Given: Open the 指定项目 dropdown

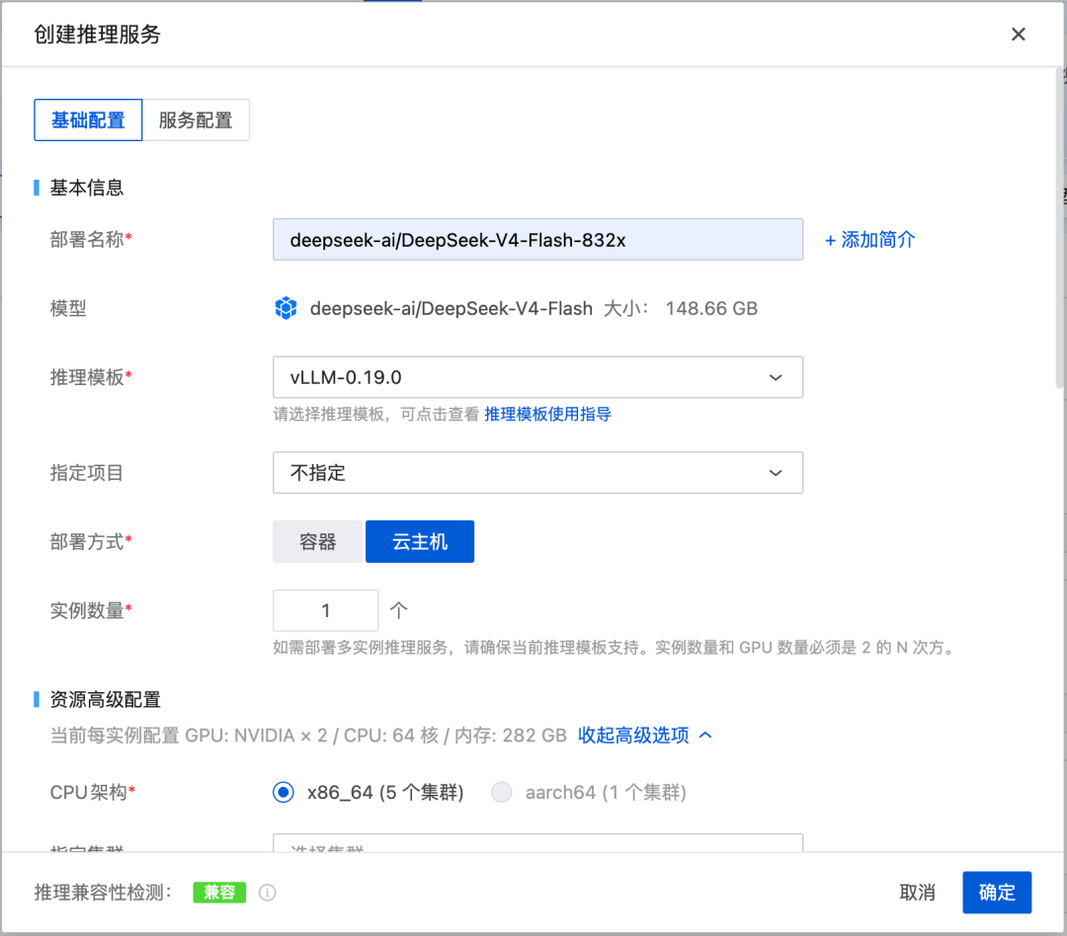Looking at the screenshot, I should pos(537,473).
